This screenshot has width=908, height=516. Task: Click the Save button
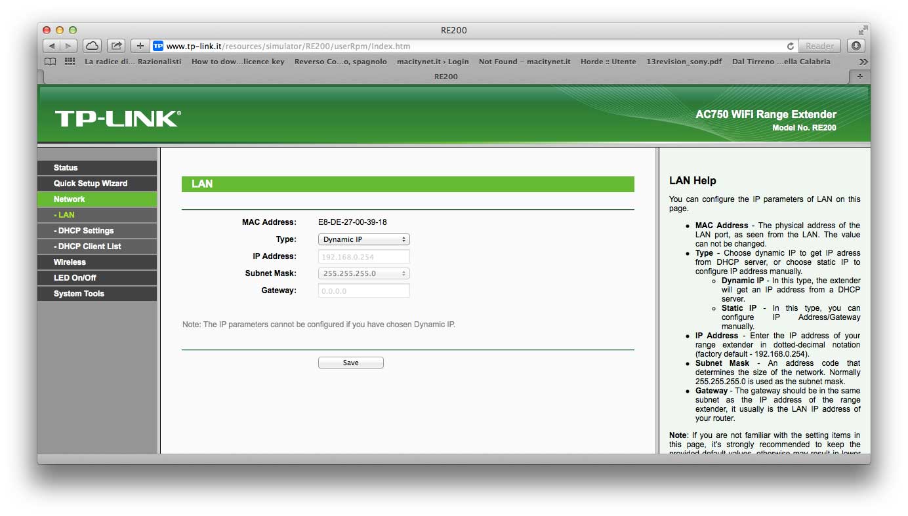(x=351, y=363)
